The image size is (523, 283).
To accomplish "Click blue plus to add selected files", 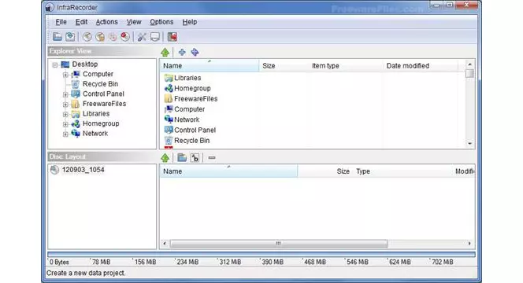I will click(182, 52).
